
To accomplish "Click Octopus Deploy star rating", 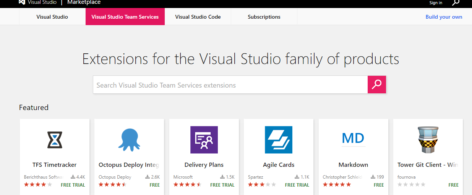I will tap(112, 185).
